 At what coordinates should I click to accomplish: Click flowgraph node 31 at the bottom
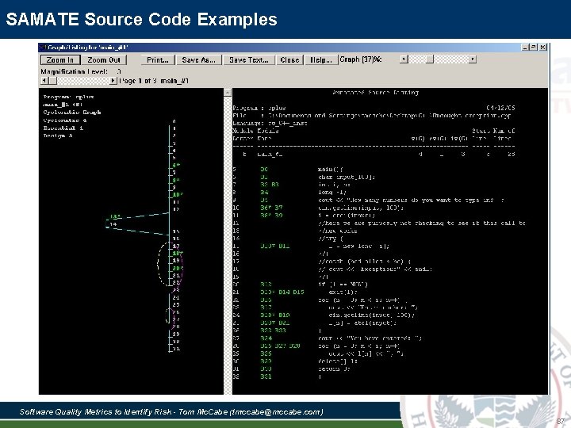[176, 349]
